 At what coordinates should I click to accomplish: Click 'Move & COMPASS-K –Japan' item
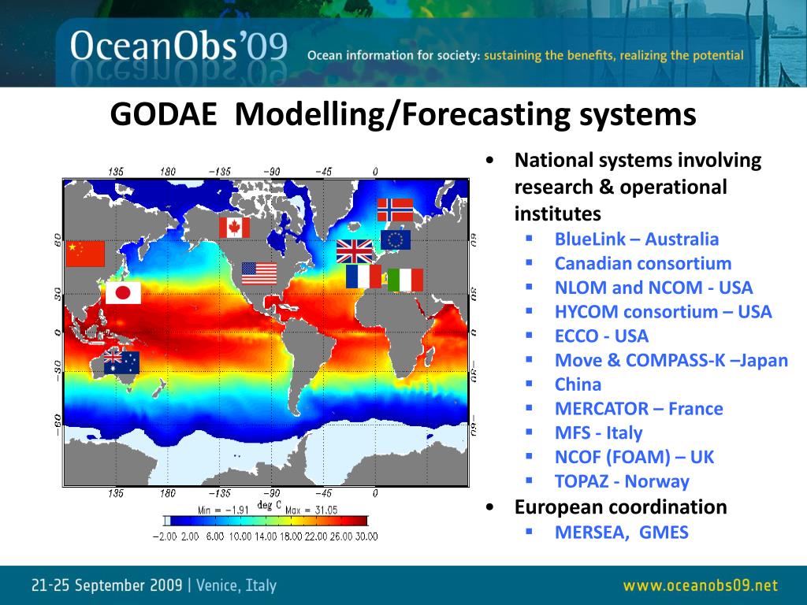pos(671,360)
